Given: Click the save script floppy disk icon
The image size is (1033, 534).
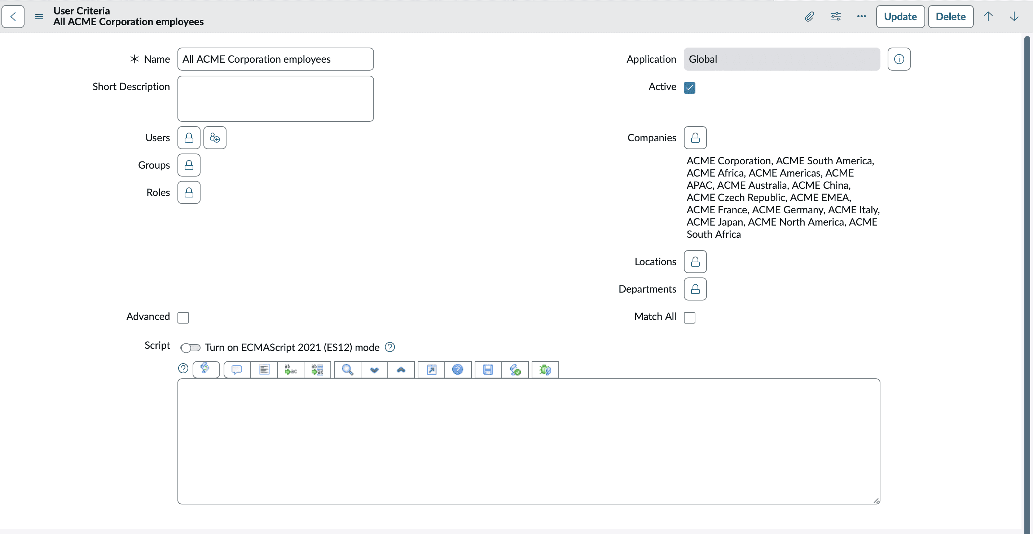Looking at the screenshot, I should point(488,369).
